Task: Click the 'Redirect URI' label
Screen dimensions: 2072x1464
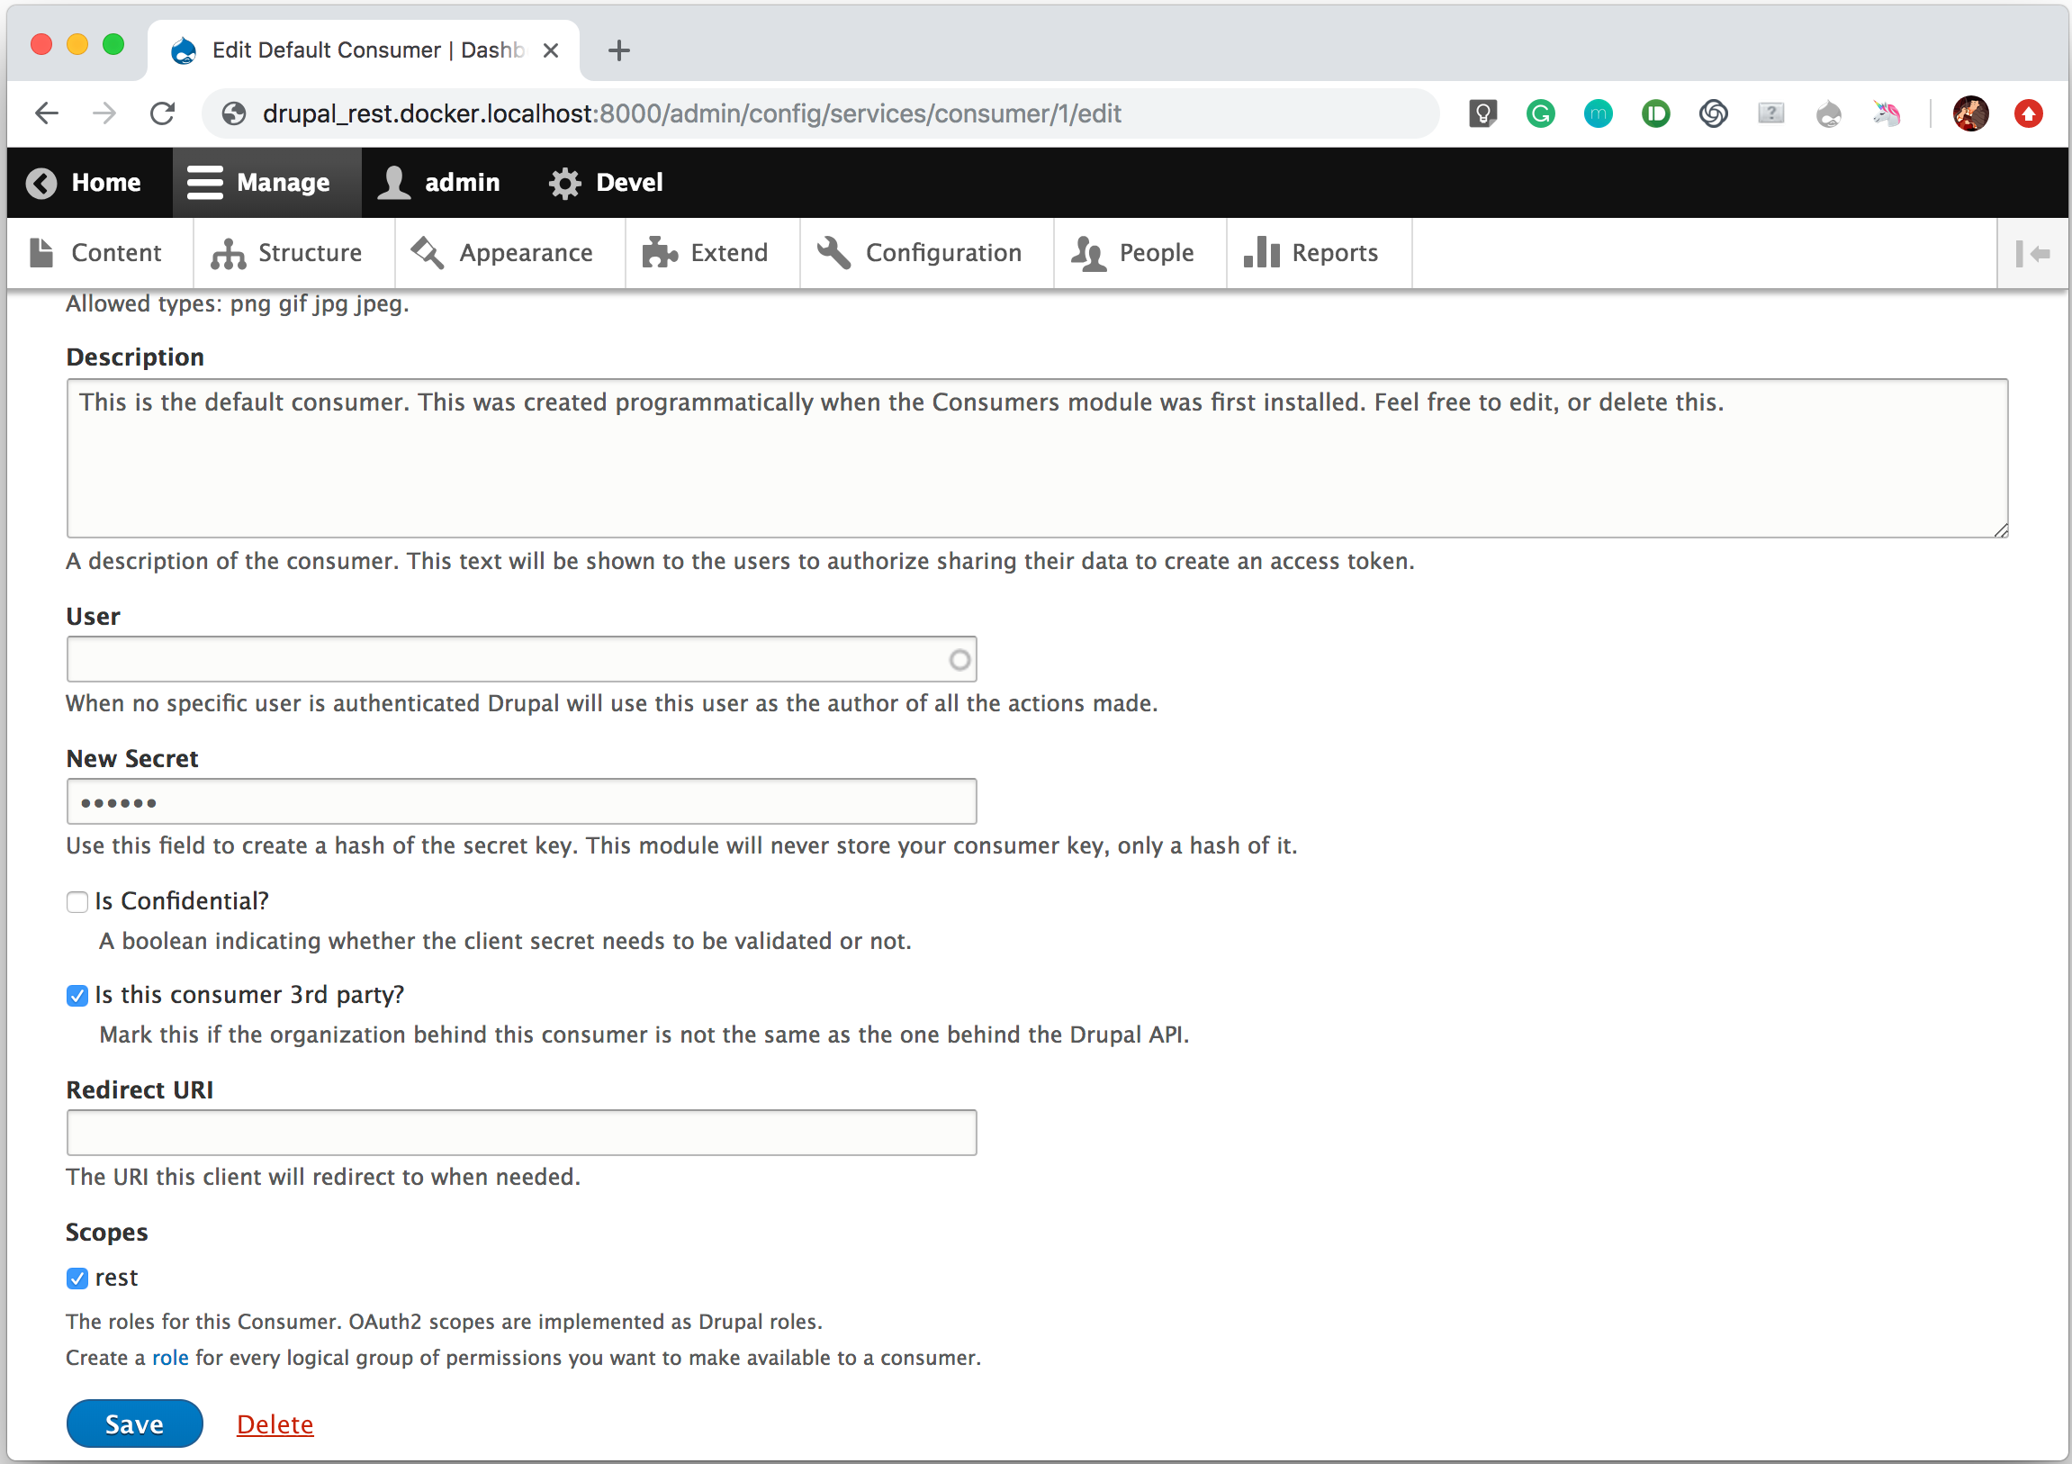Action: click(x=140, y=1090)
